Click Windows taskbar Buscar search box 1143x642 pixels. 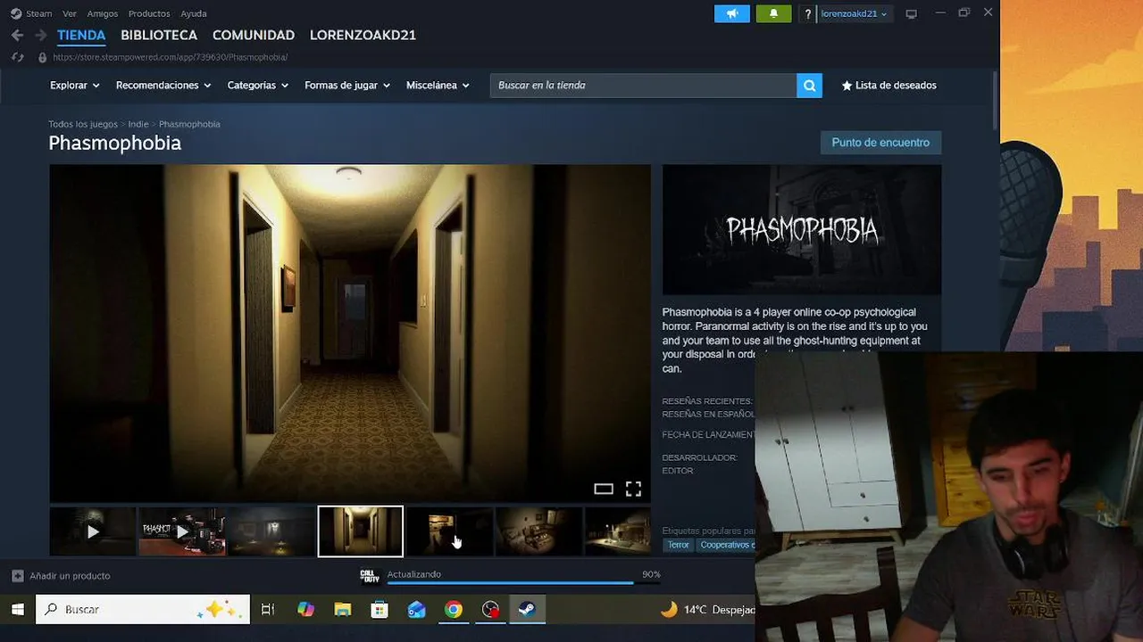point(143,610)
